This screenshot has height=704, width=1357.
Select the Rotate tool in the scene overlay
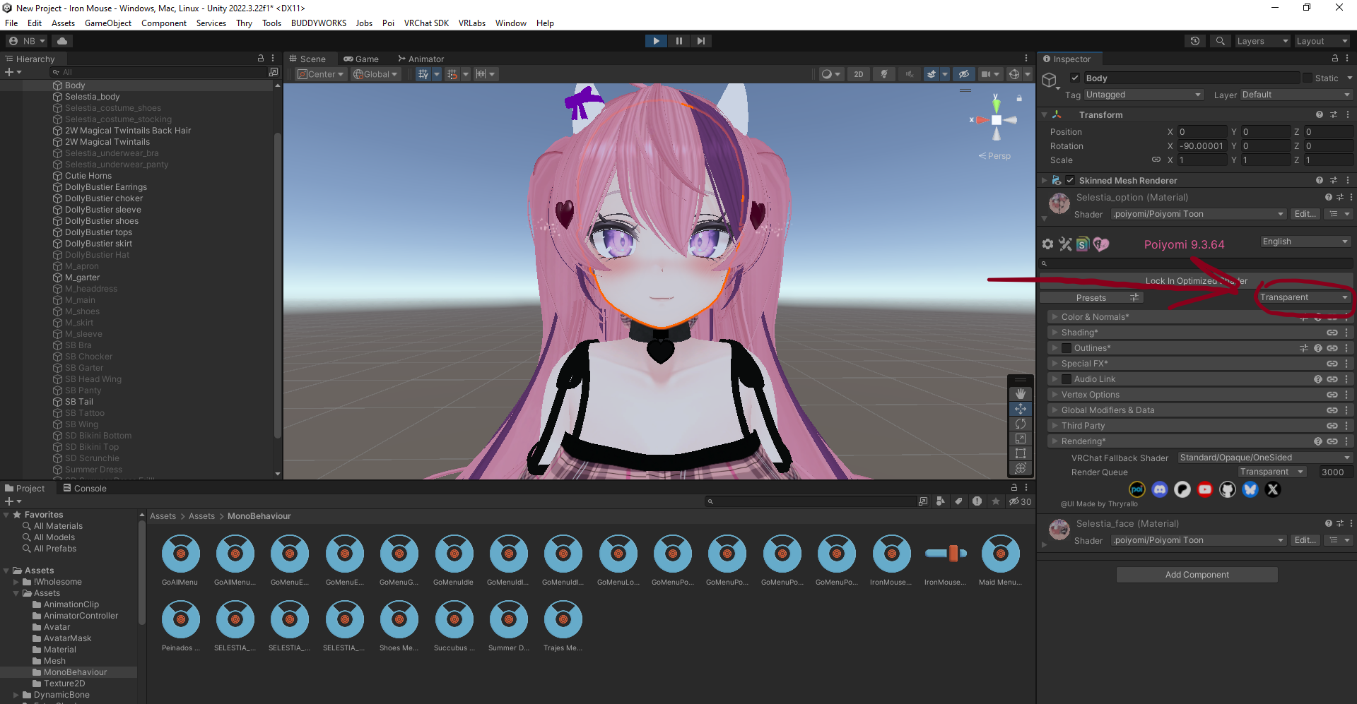point(1020,424)
